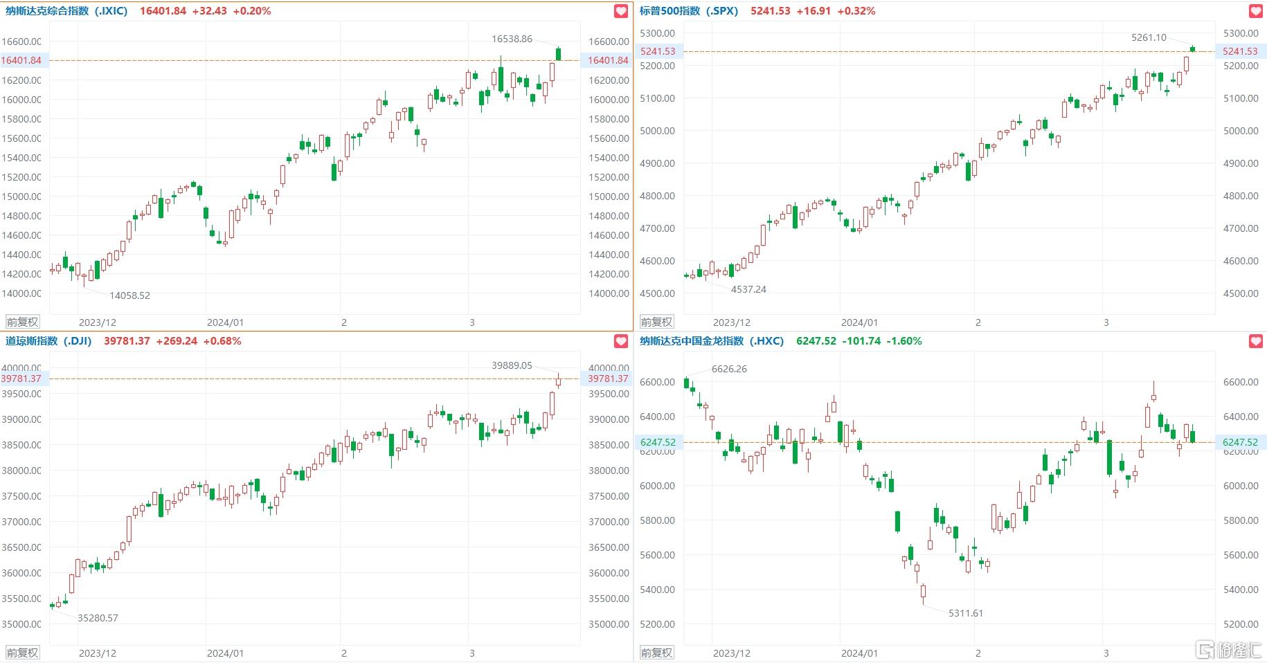Open the 纳斯达克综合指数 (.IXIC) title
Image resolution: width=1267 pixels, height=665 pixels.
[66, 11]
